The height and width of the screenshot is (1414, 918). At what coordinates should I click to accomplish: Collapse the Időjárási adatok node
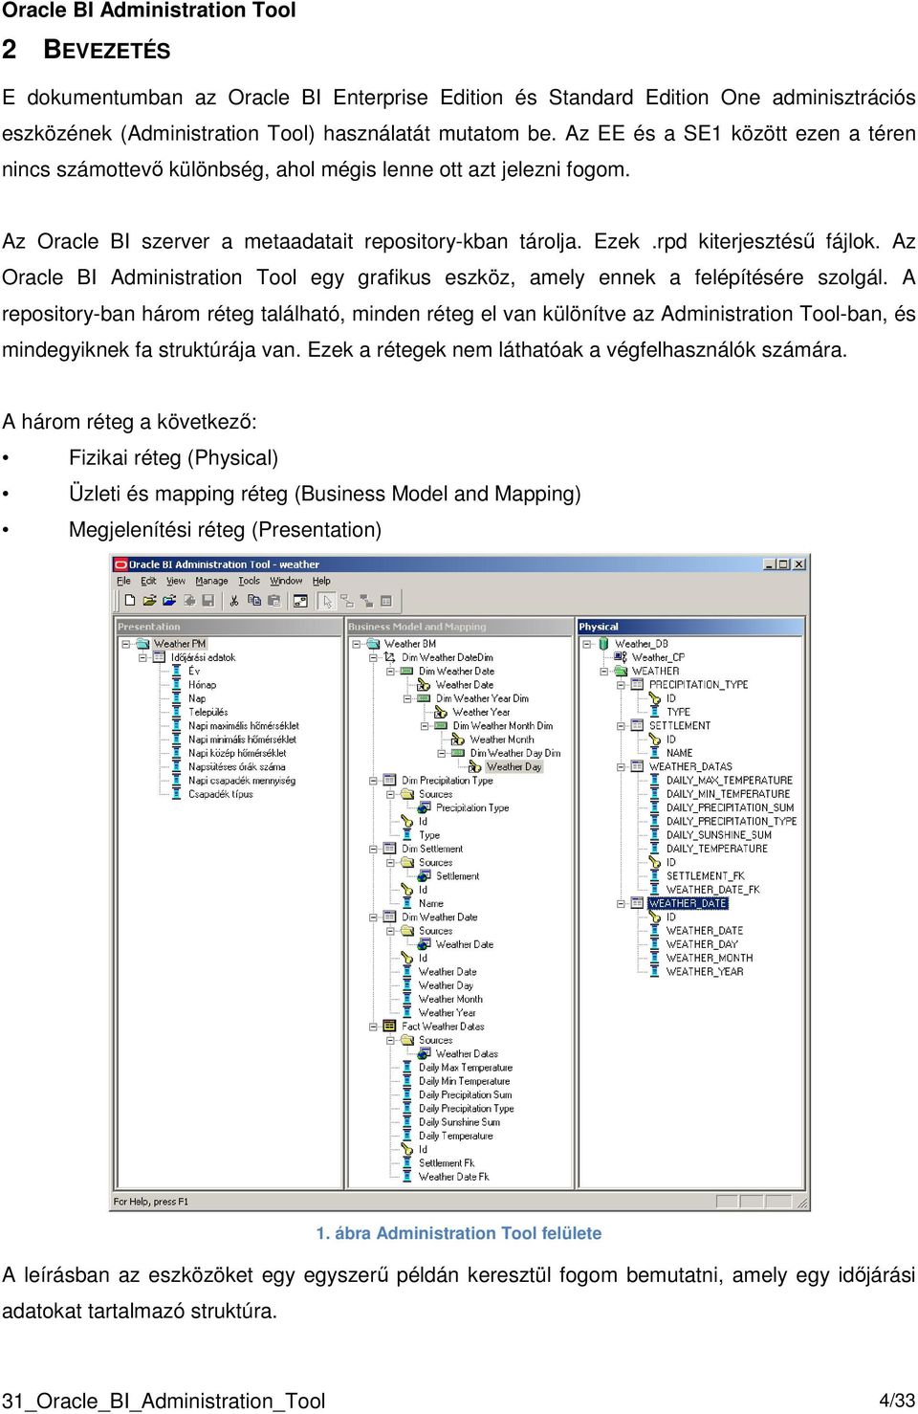[x=143, y=657]
